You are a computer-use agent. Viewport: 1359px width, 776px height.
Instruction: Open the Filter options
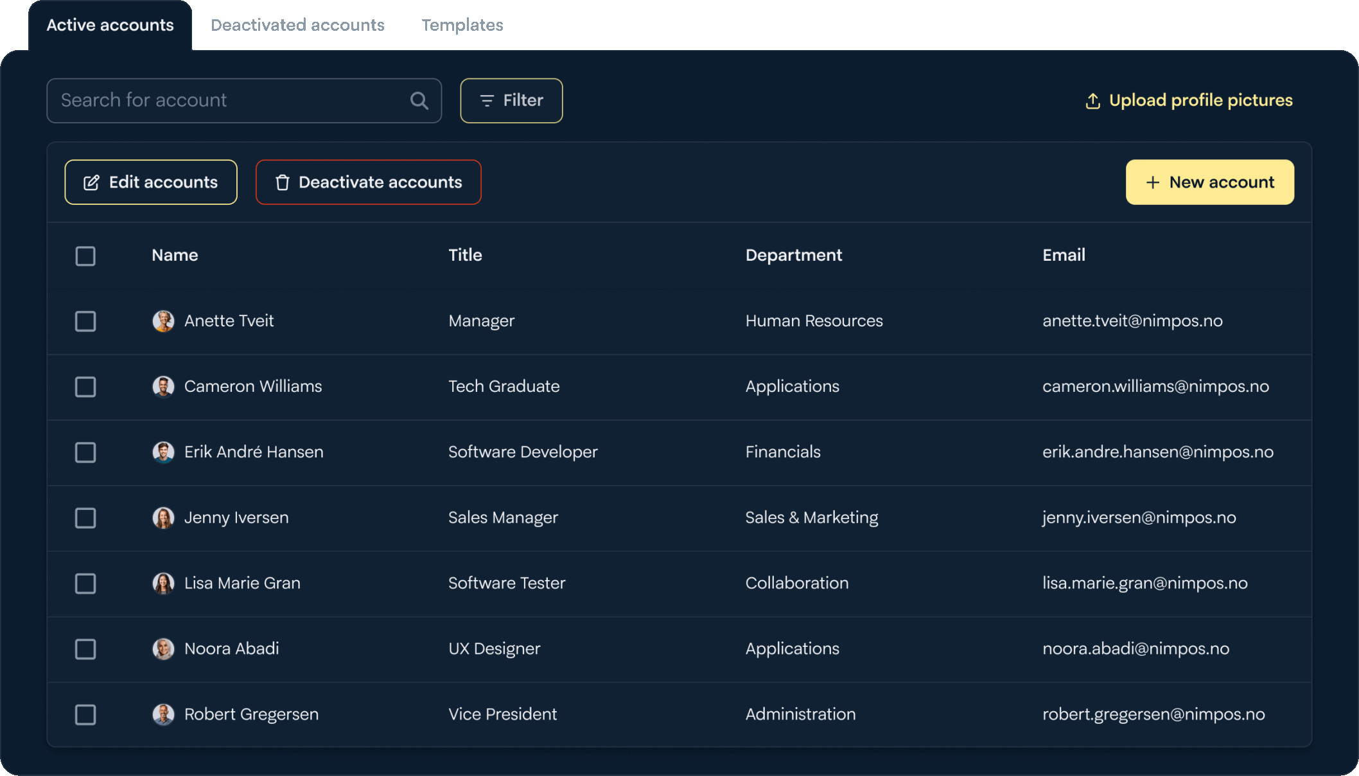(511, 100)
